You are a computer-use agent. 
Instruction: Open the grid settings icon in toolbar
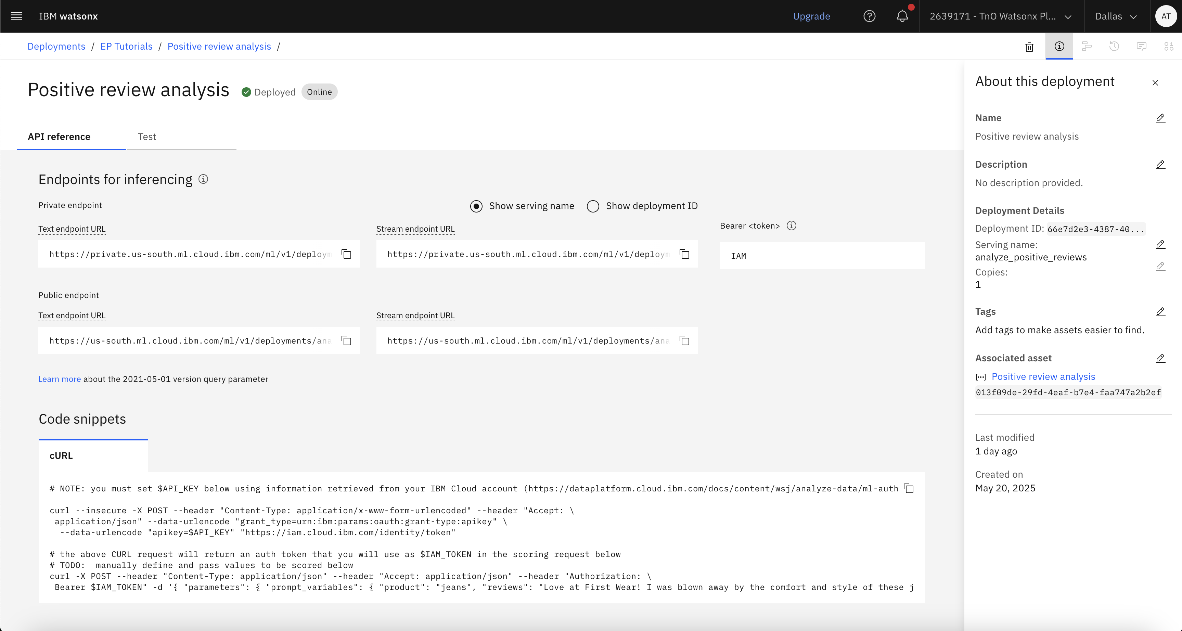(x=1169, y=46)
